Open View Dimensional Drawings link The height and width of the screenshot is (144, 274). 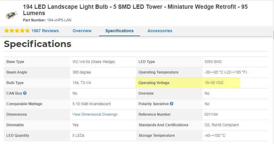(95, 114)
